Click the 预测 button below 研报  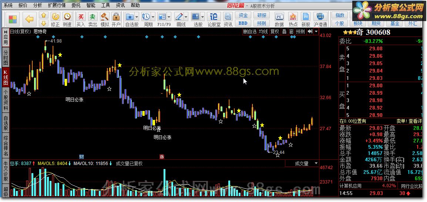[x=262, y=23]
